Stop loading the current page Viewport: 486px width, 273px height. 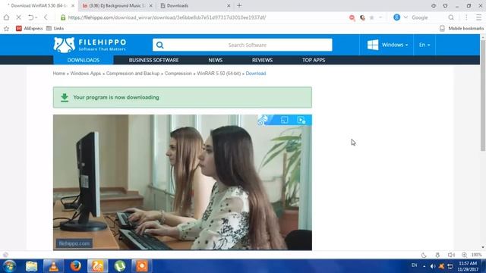point(18,17)
